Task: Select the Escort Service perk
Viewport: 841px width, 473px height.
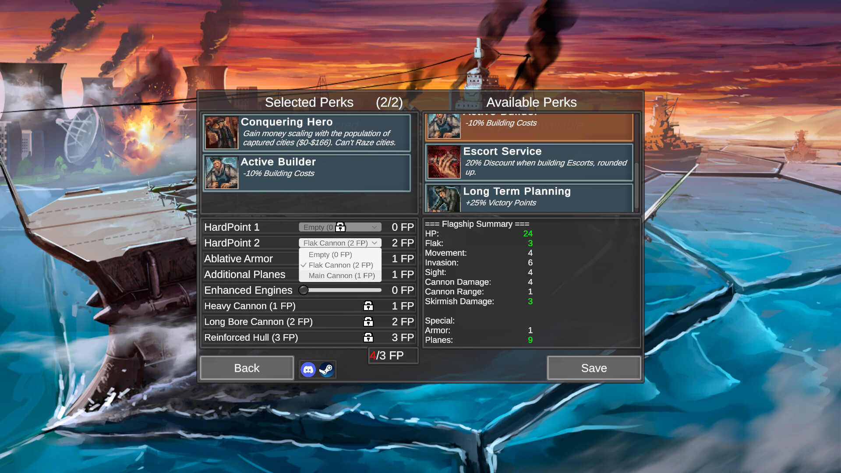Action: [x=529, y=162]
